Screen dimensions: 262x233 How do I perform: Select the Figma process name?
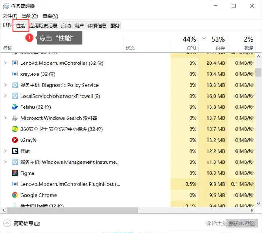(x=27, y=173)
